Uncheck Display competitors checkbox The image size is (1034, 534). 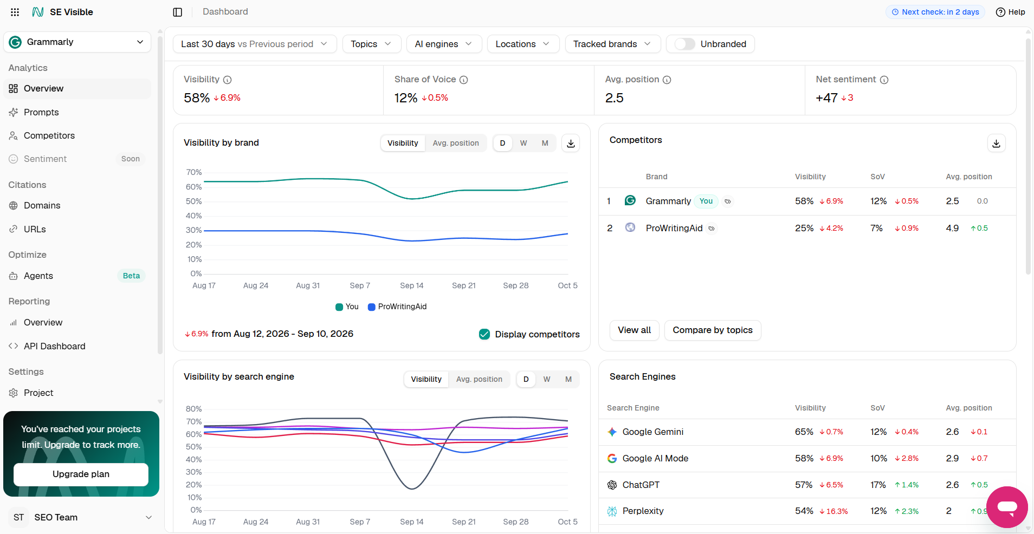484,334
